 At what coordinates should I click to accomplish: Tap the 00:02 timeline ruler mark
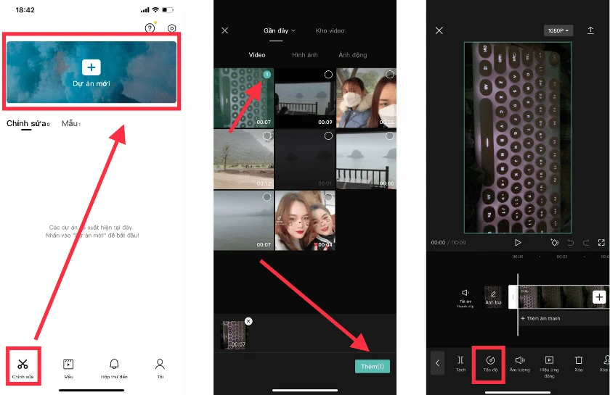562,257
